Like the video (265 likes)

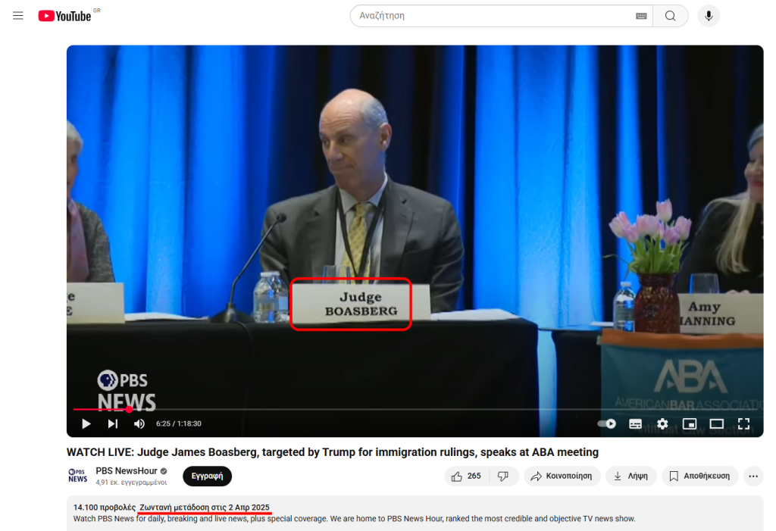point(467,476)
